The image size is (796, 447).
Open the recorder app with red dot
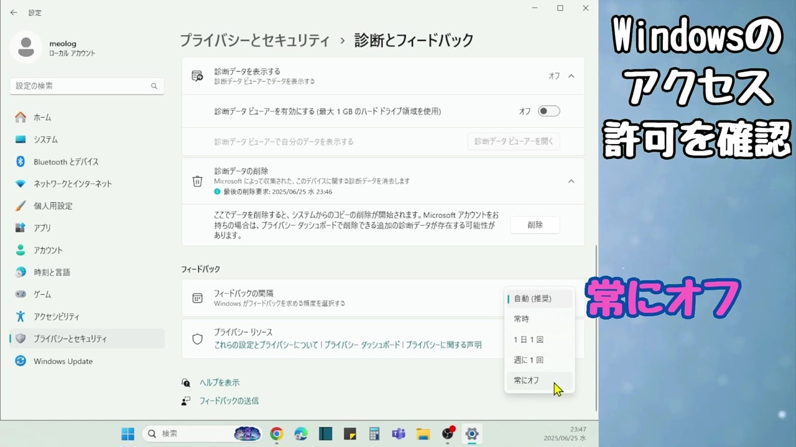coord(448,433)
